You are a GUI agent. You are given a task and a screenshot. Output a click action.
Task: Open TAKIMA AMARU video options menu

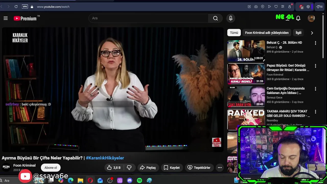[316, 112]
